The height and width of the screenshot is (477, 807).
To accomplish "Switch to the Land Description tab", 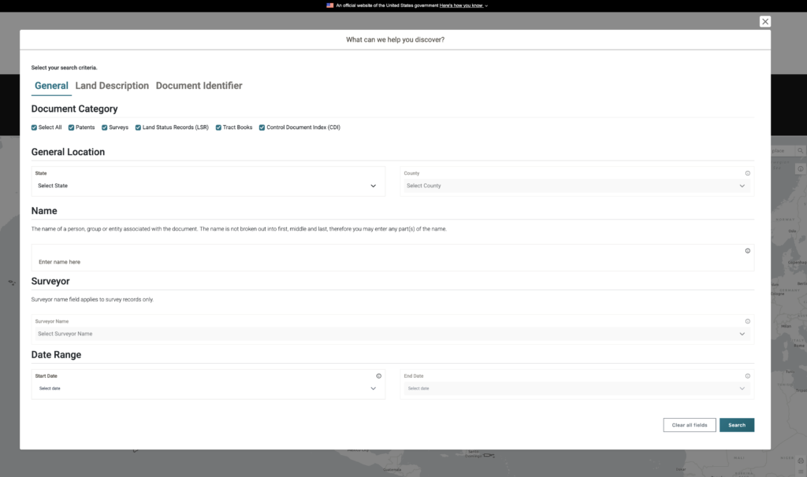I will coord(112,86).
